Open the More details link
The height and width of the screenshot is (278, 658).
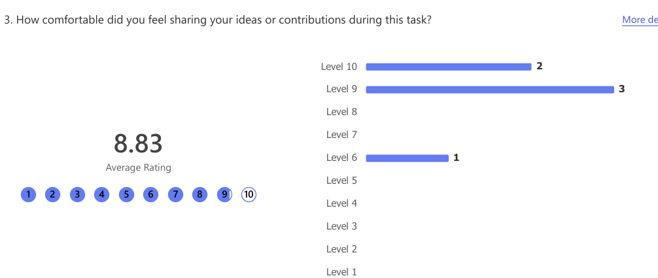click(x=640, y=20)
